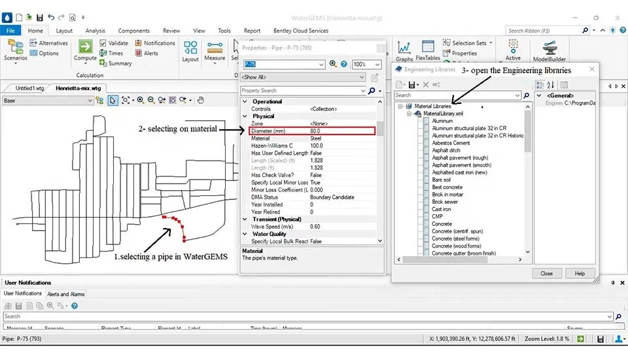Close the Engineering Libraries dialog via Close button

tap(546, 273)
